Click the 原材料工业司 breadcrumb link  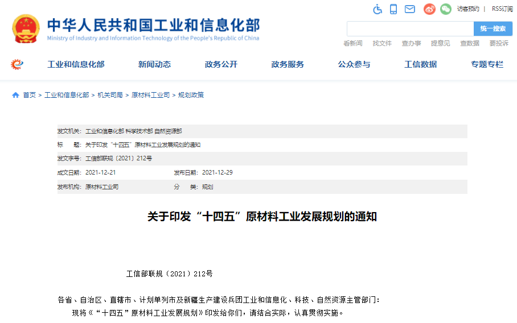coord(150,95)
